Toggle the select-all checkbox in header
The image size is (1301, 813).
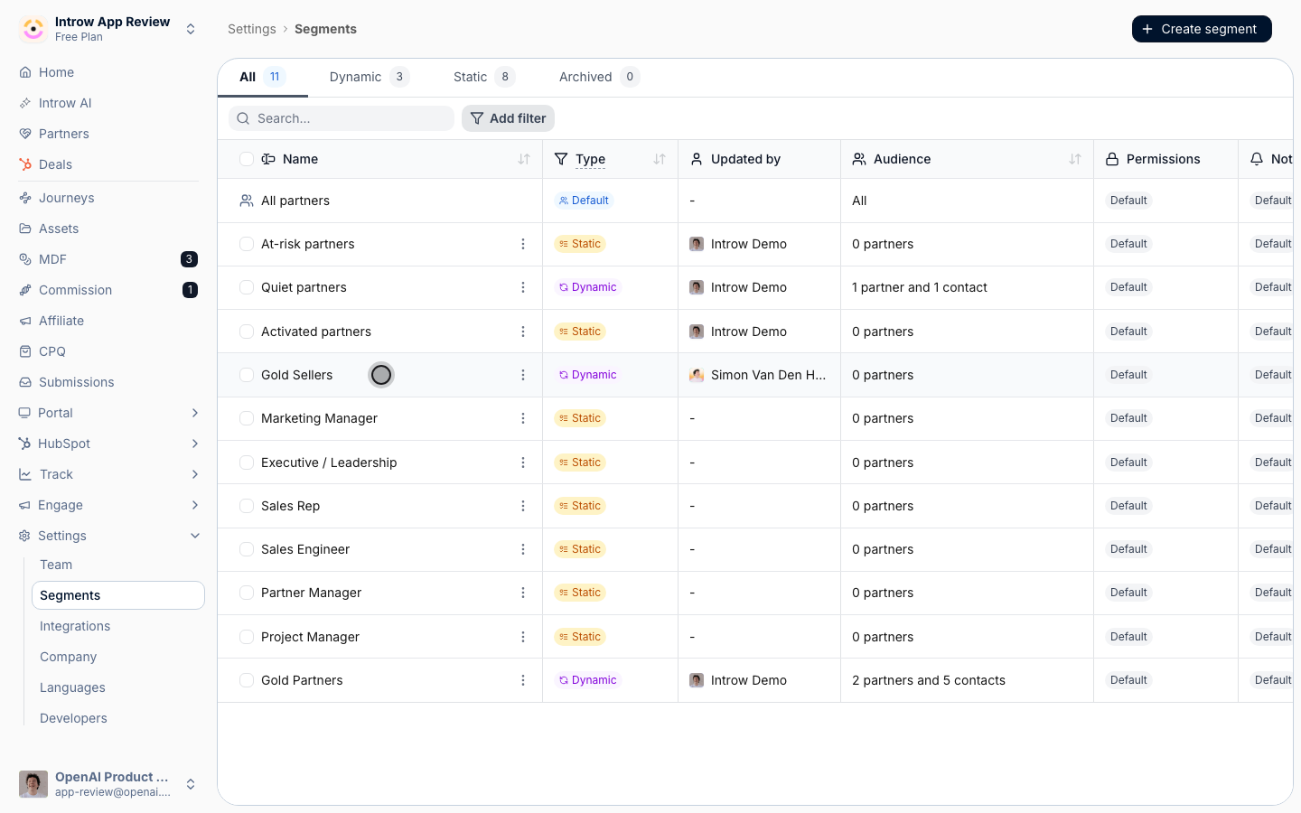coord(247,159)
